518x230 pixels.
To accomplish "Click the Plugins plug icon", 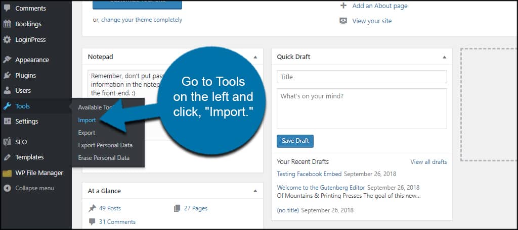I will pyautogui.click(x=7, y=76).
